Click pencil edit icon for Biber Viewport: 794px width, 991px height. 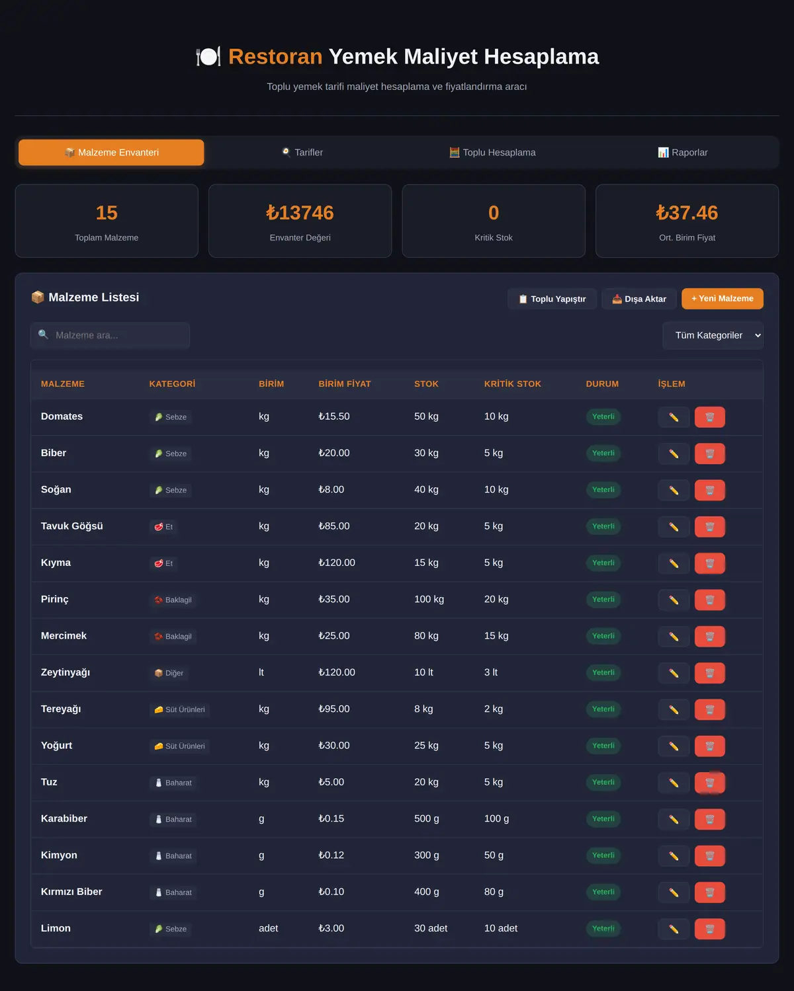(x=674, y=454)
